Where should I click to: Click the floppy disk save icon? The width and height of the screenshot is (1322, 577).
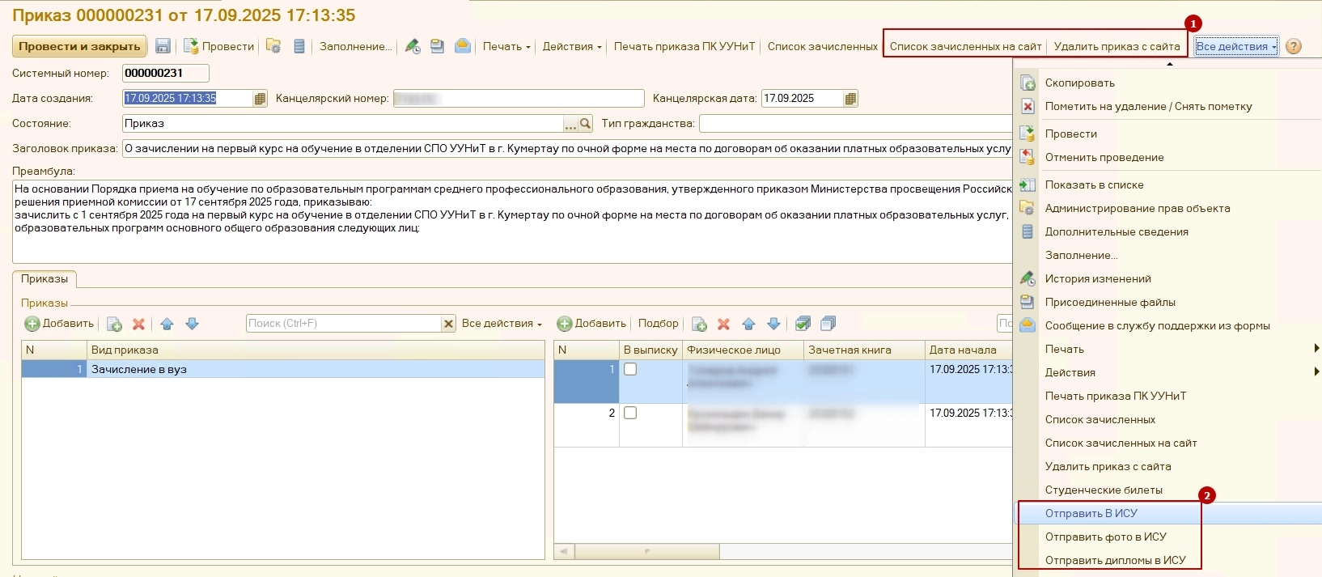tap(163, 46)
